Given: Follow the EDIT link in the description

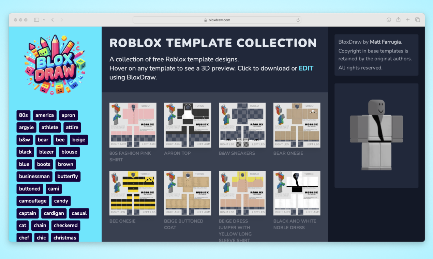Looking at the screenshot, I should [x=306, y=68].
